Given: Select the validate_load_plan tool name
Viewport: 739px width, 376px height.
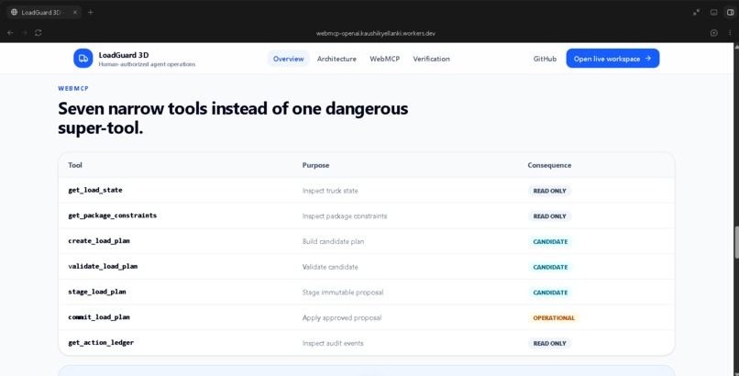Looking at the screenshot, I should click(x=103, y=267).
